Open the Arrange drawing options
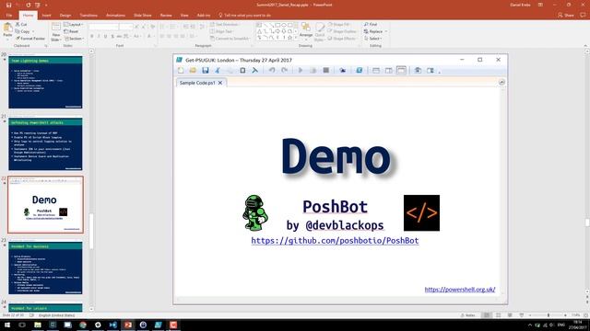This screenshot has width=590, height=331. tap(306, 30)
